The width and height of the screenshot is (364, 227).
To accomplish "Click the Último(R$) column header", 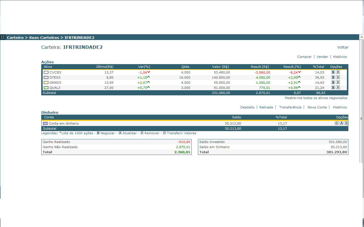I will [105, 67].
